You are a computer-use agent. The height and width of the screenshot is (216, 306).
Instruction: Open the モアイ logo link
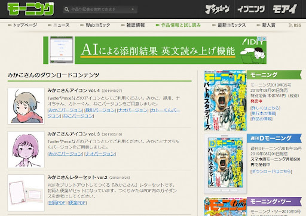pos(284,9)
